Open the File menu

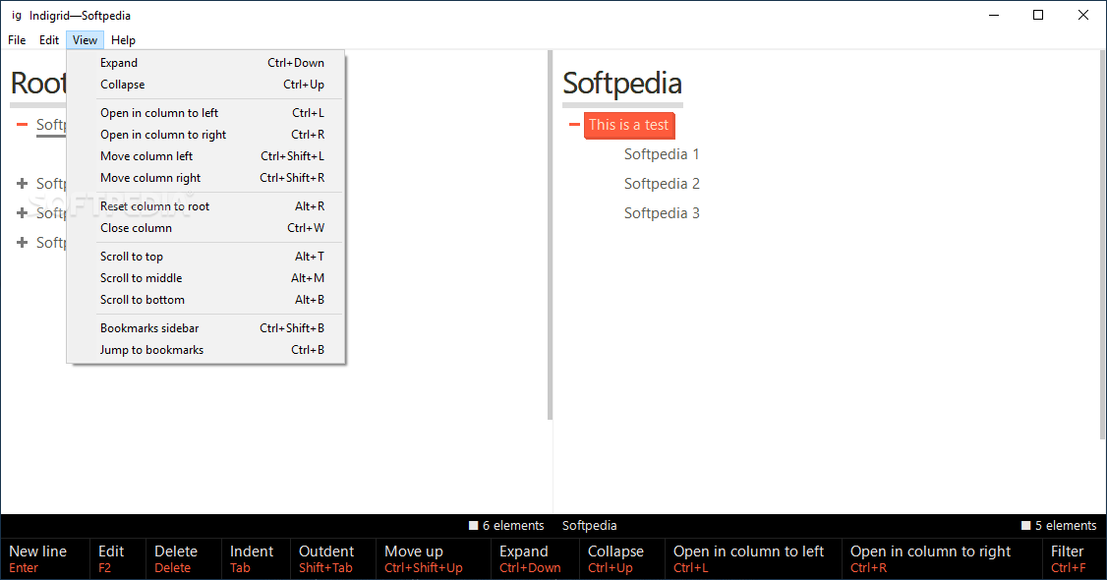pos(17,40)
